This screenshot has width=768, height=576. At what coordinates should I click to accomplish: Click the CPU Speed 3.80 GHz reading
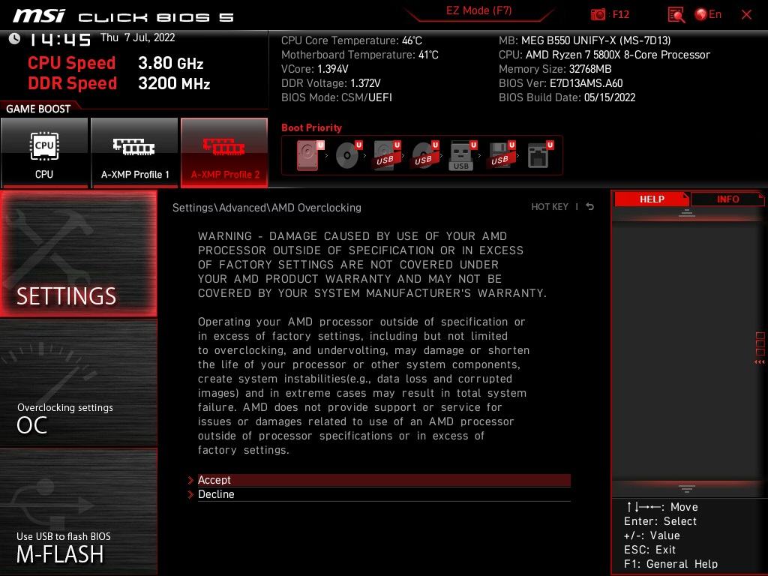115,63
